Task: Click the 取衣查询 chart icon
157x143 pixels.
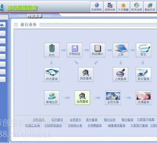Action: (x=143, y=75)
